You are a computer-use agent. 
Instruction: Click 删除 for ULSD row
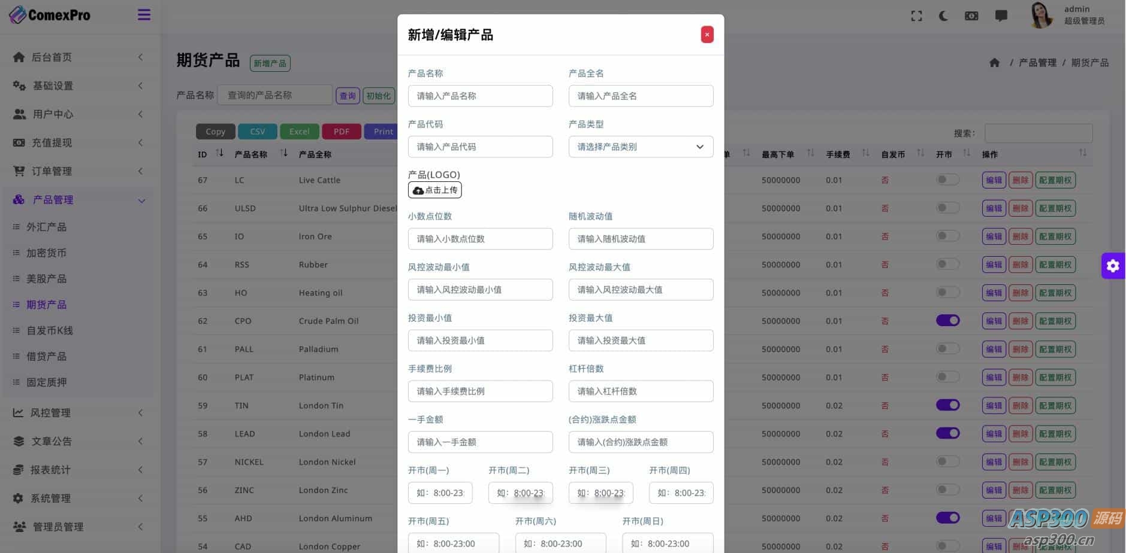tap(1020, 208)
